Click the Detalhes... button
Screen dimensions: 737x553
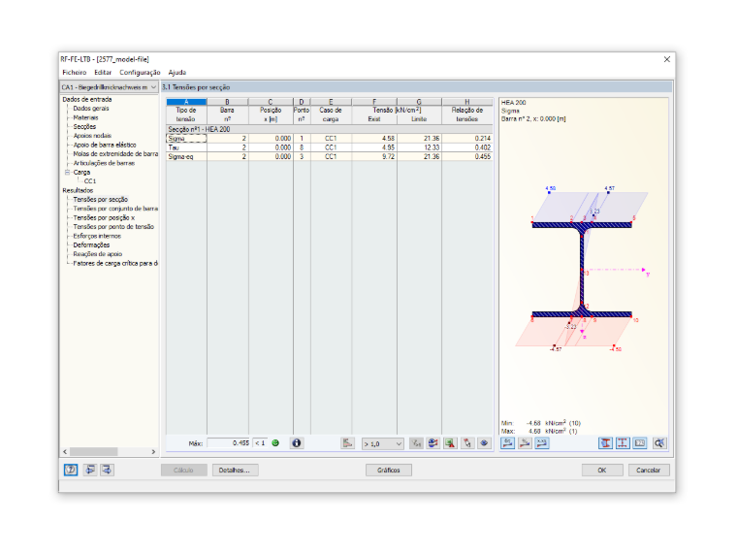(x=235, y=470)
